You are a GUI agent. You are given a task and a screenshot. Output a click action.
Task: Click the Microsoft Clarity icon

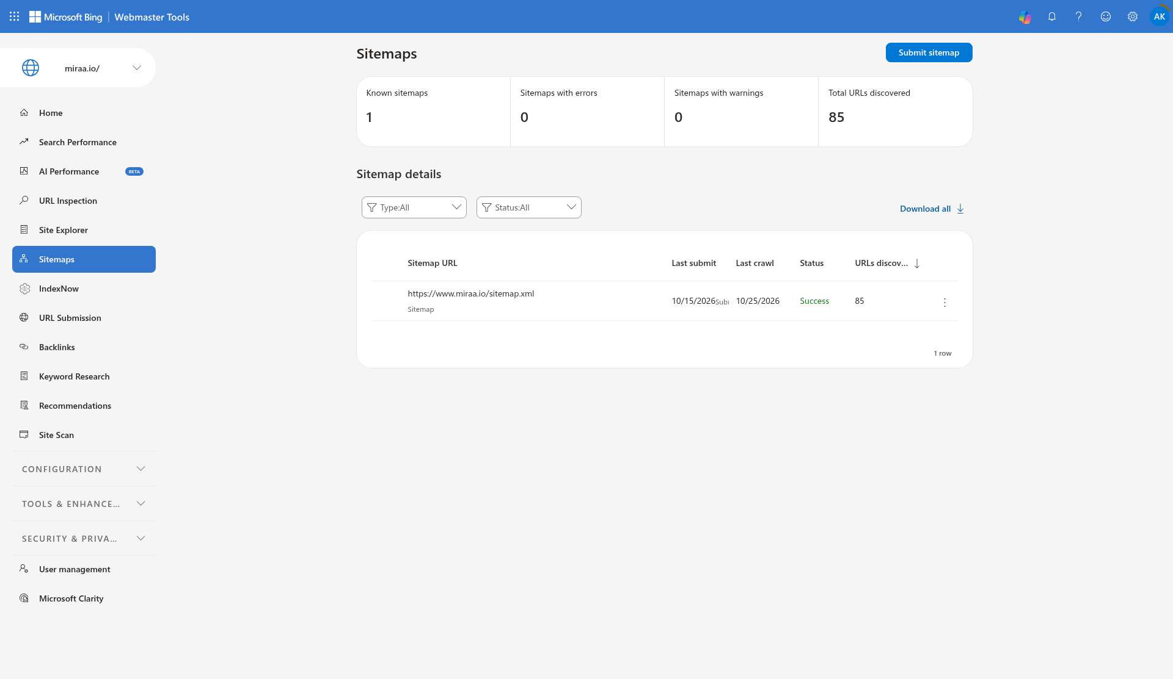coord(24,598)
